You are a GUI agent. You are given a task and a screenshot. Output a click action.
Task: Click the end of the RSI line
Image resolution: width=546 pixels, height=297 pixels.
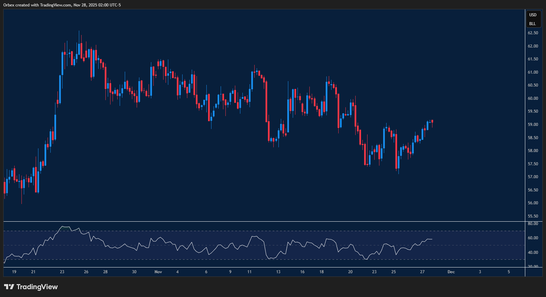(432, 239)
